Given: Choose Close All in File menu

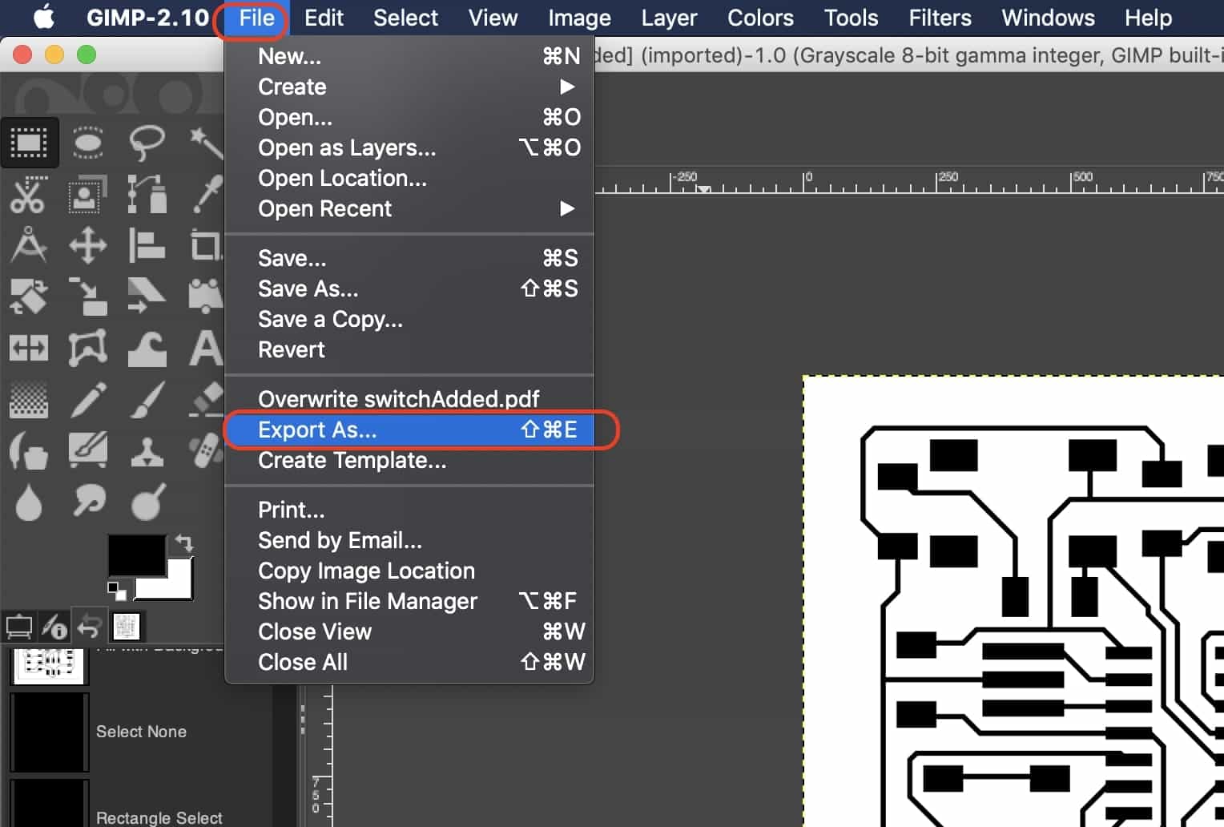Looking at the screenshot, I should [409, 662].
